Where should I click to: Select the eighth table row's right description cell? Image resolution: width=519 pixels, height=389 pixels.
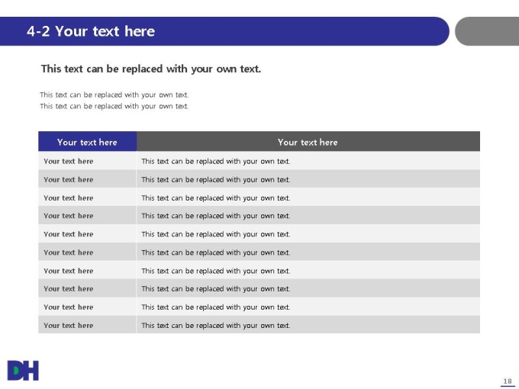pos(216,288)
